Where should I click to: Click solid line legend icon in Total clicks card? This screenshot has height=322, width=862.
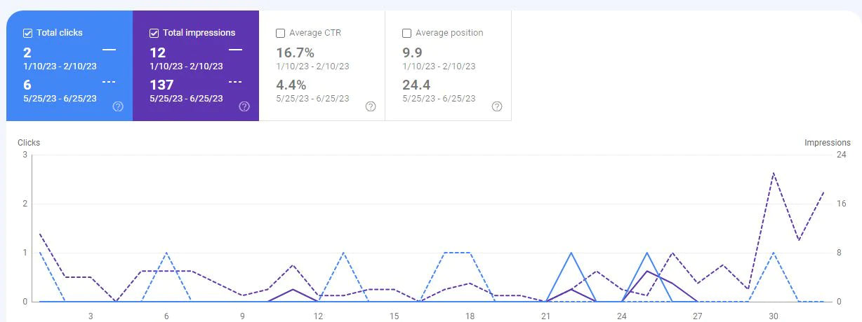(x=109, y=50)
